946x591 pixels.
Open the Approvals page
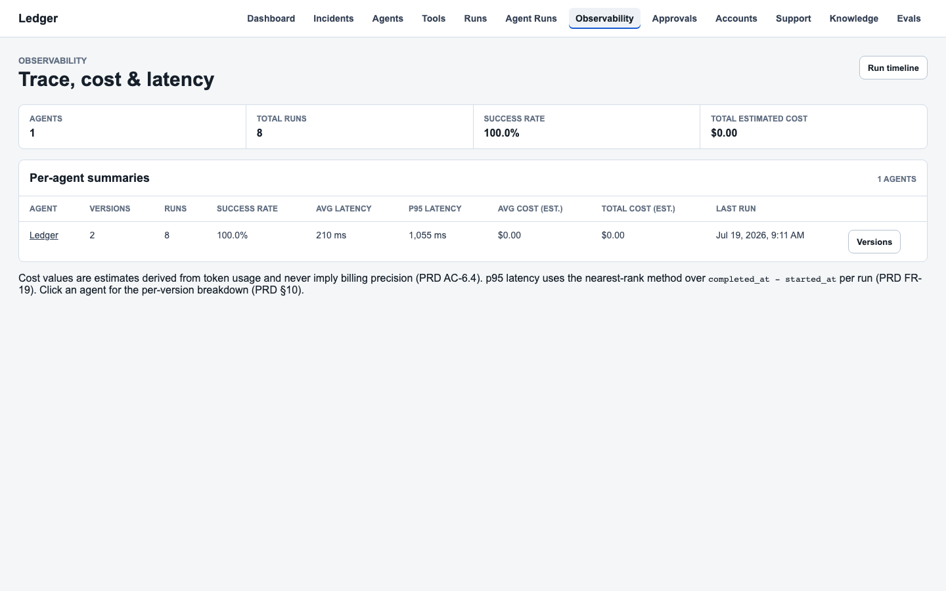(674, 18)
